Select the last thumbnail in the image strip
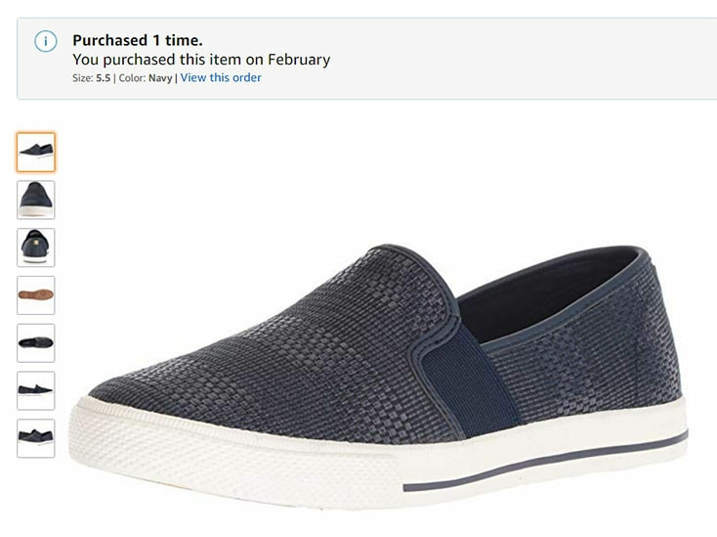 pos(36,438)
